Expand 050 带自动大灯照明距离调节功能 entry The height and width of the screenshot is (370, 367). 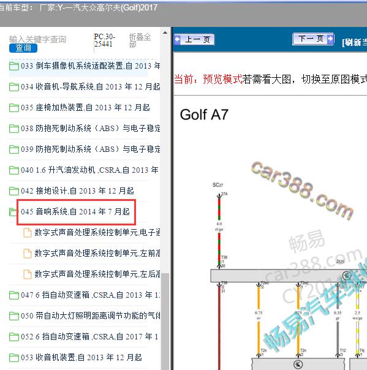point(91,315)
